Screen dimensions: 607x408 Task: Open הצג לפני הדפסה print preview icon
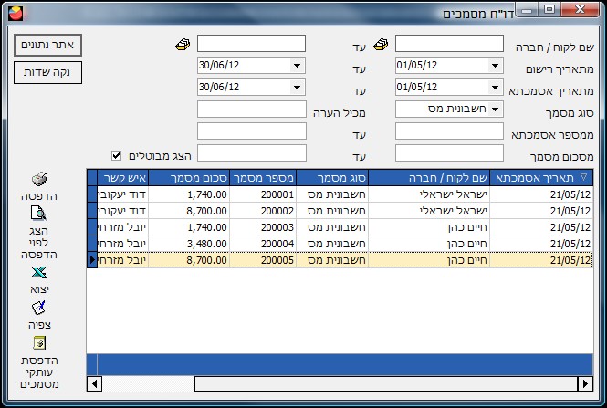pyautogui.click(x=39, y=215)
